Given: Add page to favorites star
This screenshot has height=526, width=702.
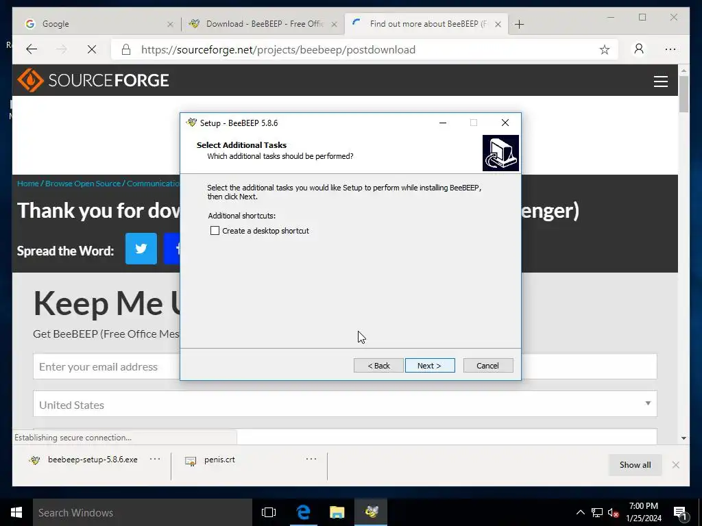Looking at the screenshot, I should (x=605, y=49).
